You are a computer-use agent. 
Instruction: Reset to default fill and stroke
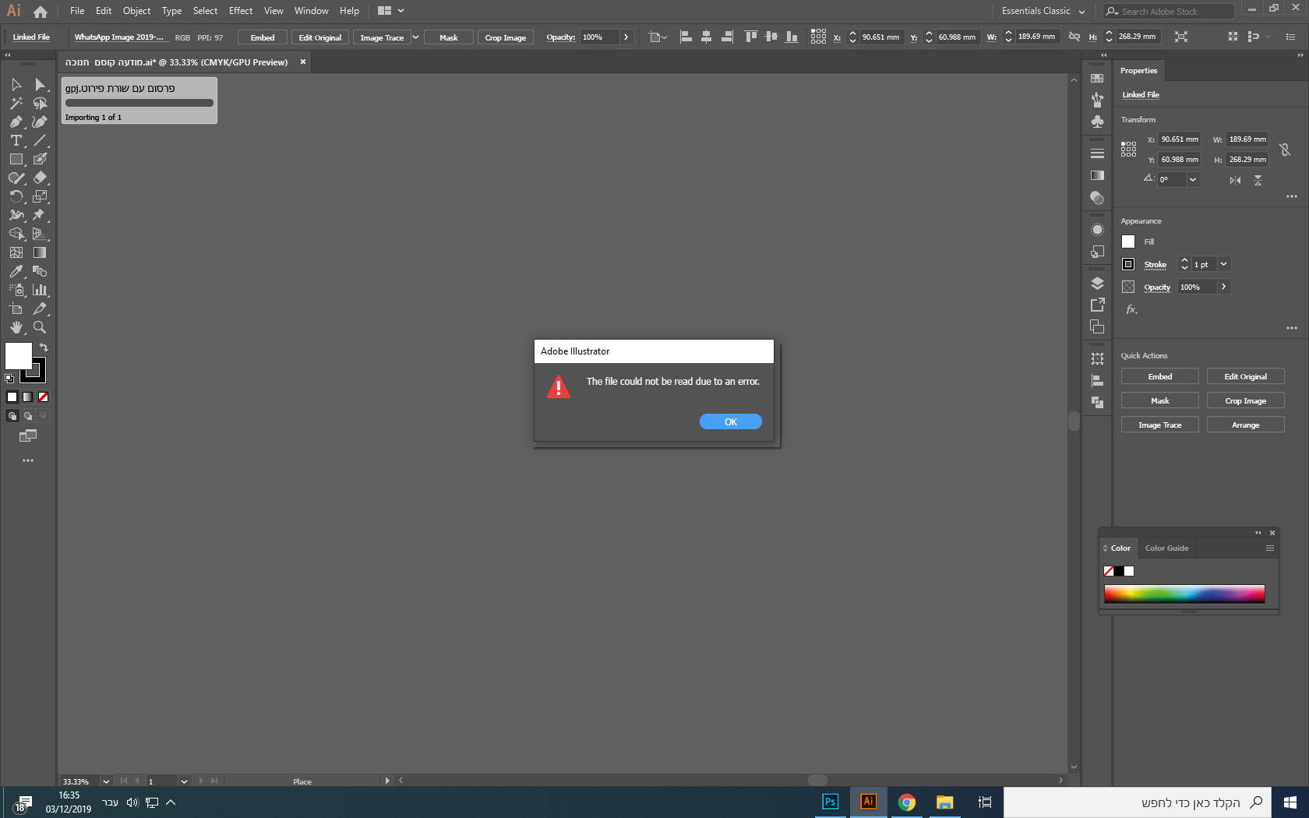pos(9,379)
